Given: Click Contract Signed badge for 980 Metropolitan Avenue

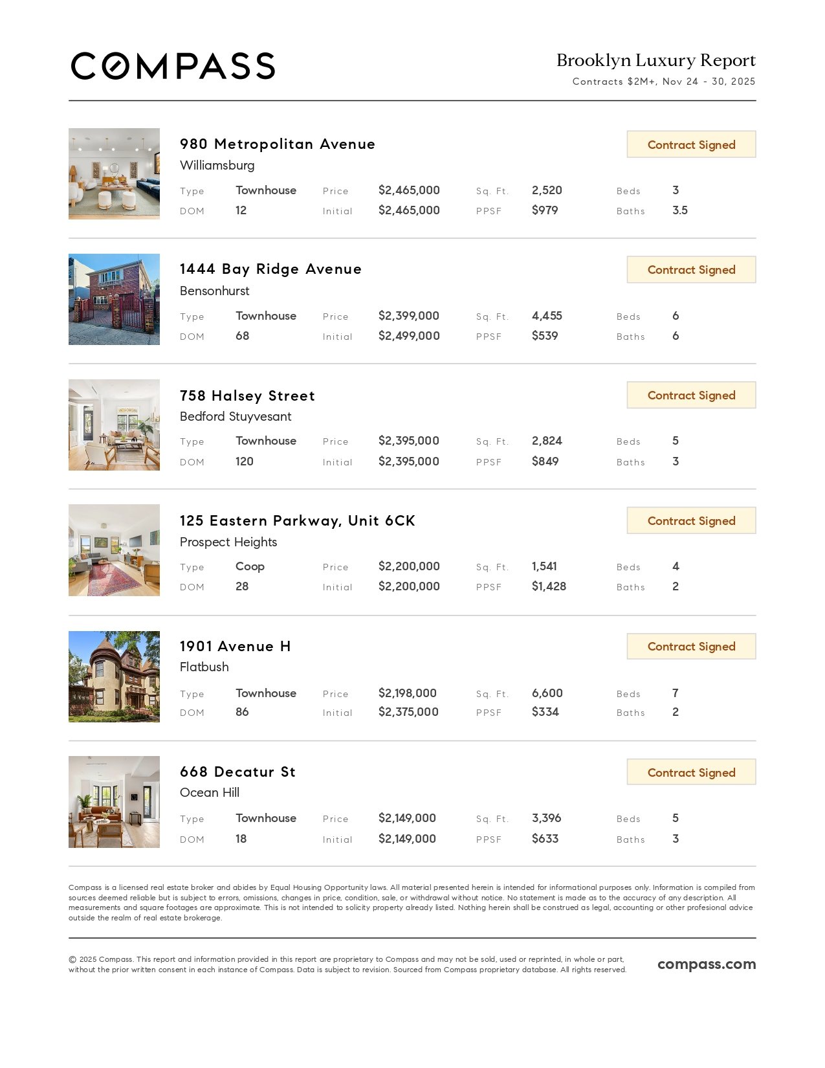Looking at the screenshot, I should point(691,144).
